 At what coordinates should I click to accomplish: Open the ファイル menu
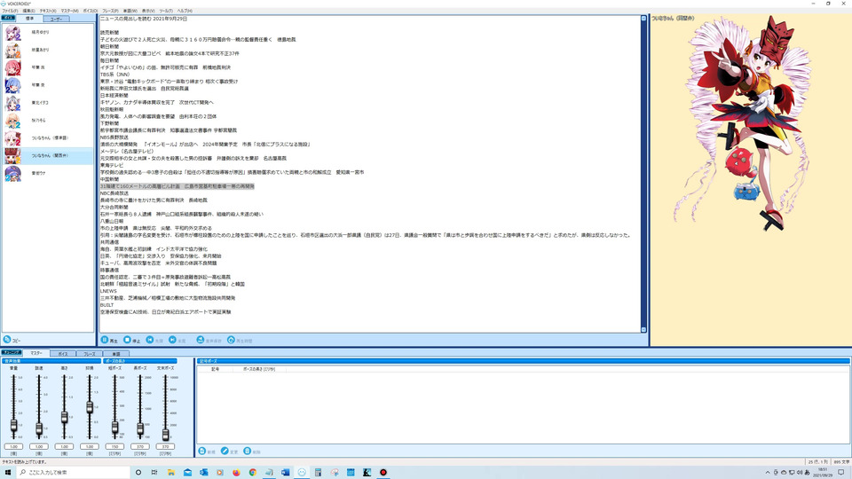[x=10, y=11]
